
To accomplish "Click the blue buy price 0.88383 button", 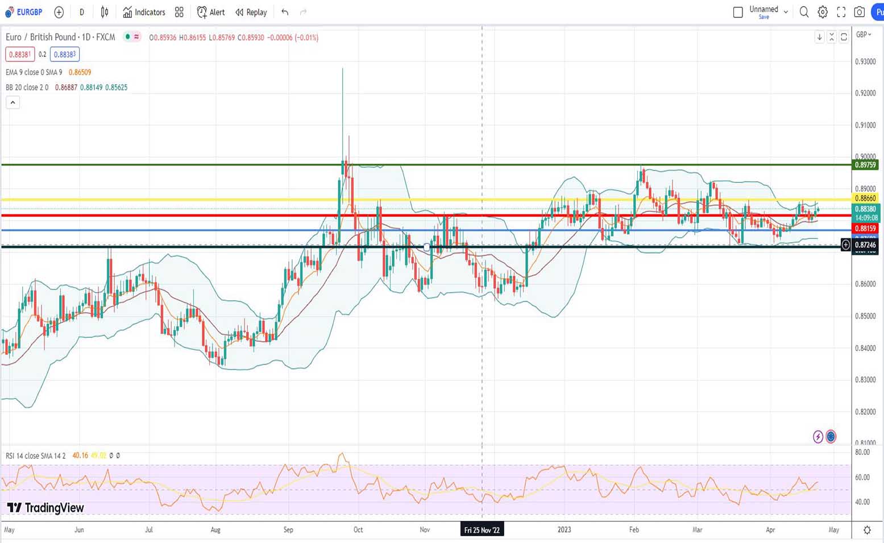I will pyautogui.click(x=64, y=55).
